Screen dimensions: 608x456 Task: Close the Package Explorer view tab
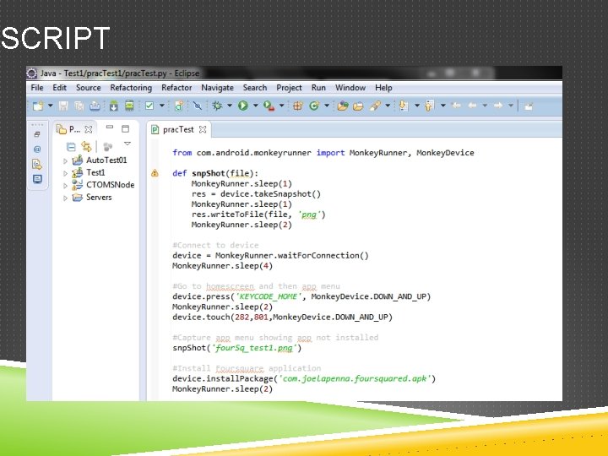pos(89,129)
